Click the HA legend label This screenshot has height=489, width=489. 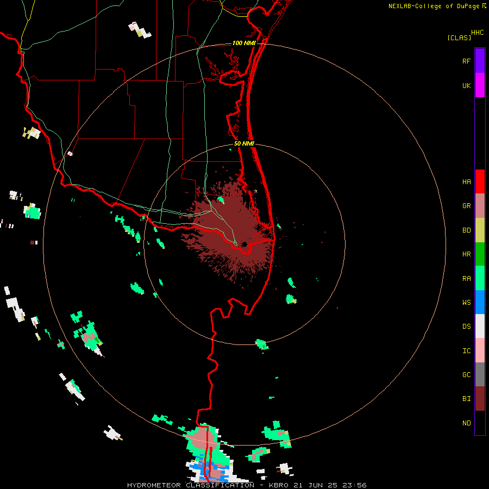tap(466, 181)
